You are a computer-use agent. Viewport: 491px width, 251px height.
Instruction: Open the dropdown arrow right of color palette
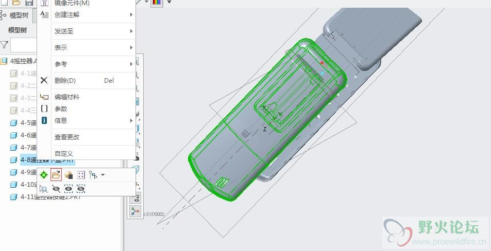(x=169, y=2)
